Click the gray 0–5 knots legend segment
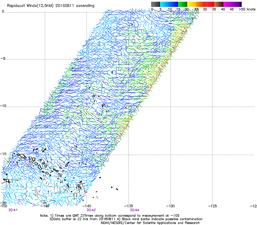The width and height of the screenshot is (257, 225). tap(156, 4)
